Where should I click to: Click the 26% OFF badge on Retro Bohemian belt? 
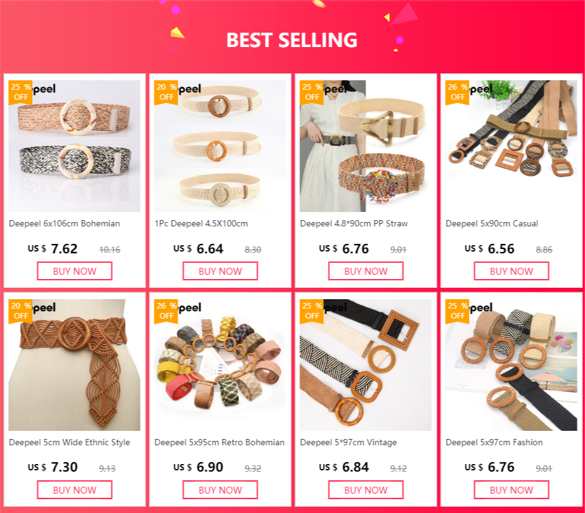[x=166, y=311]
